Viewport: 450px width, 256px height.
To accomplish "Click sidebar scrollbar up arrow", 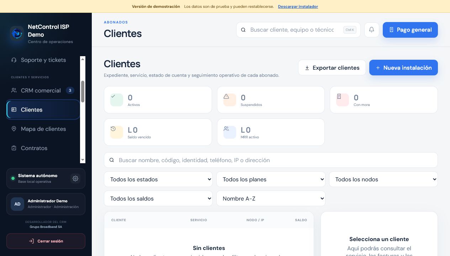I will tap(83, 59).
